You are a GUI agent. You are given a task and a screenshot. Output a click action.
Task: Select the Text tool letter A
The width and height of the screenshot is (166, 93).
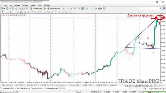28,12
